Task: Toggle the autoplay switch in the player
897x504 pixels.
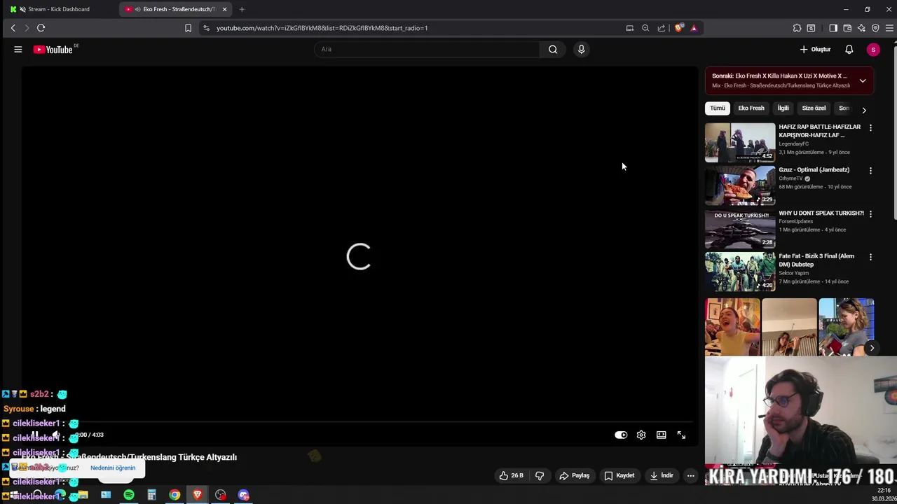Action: pos(621,435)
